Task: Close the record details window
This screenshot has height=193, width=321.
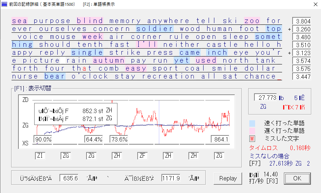Action: pos(316,4)
